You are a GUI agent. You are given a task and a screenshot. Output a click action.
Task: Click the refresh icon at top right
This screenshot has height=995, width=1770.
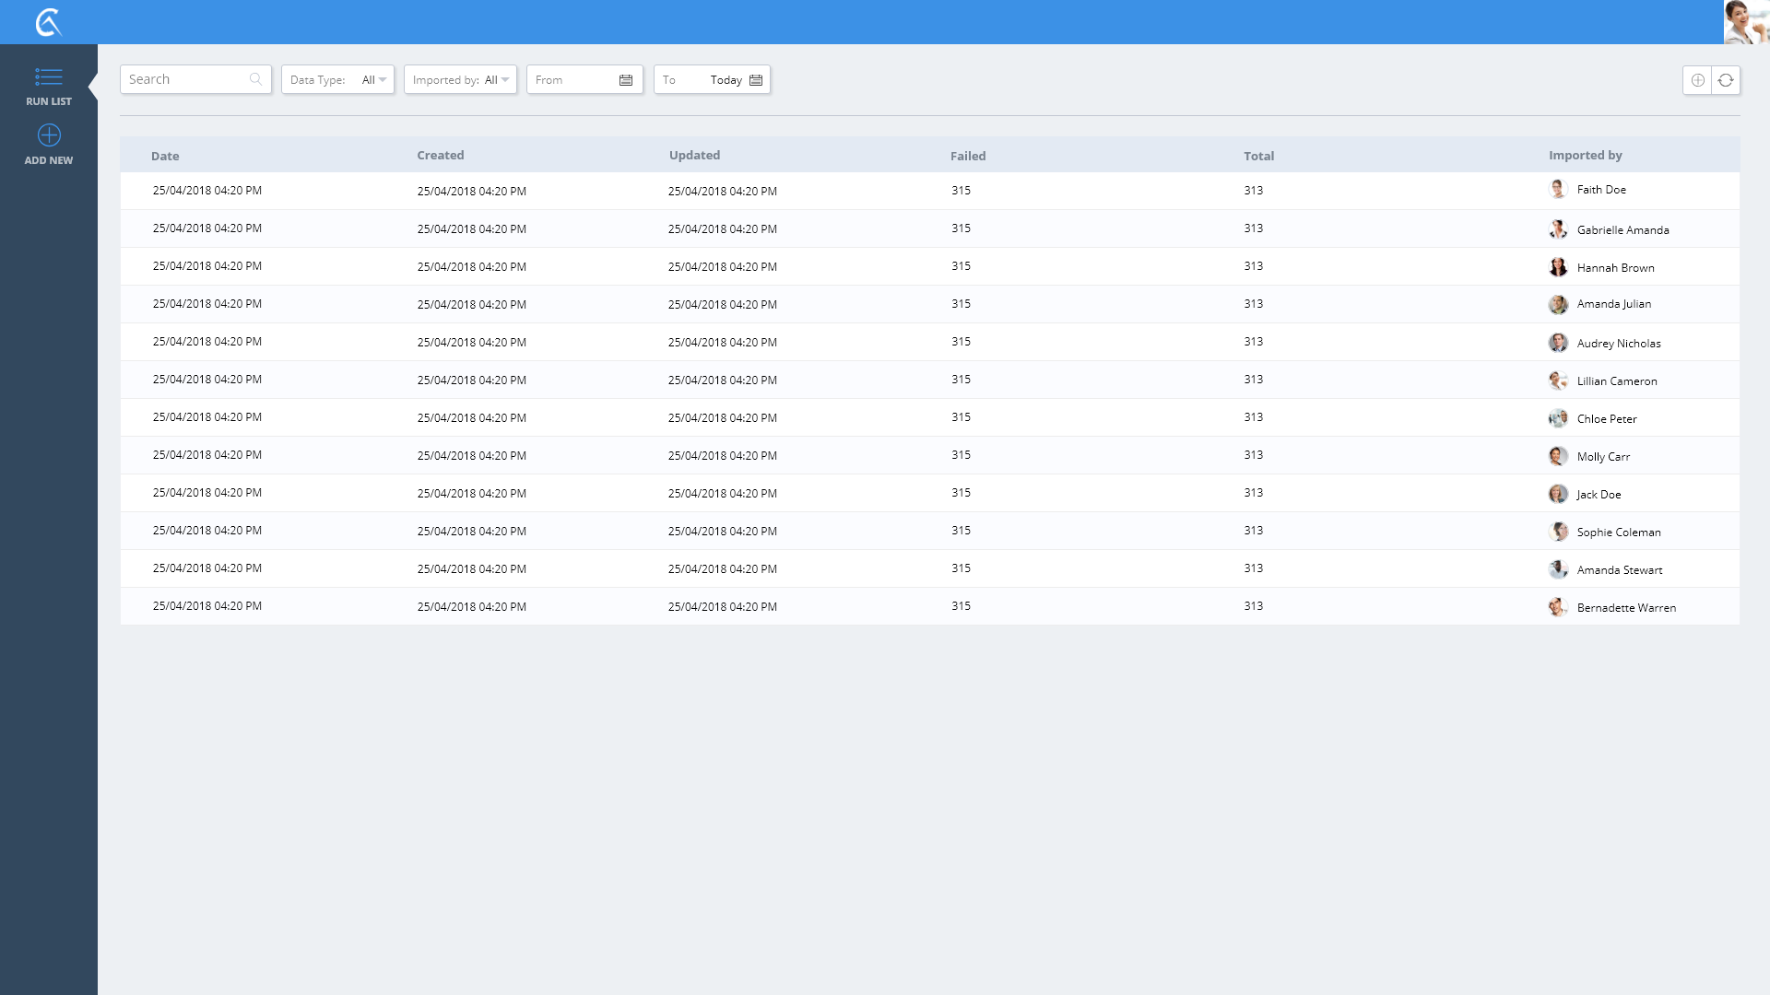click(x=1726, y=80)
